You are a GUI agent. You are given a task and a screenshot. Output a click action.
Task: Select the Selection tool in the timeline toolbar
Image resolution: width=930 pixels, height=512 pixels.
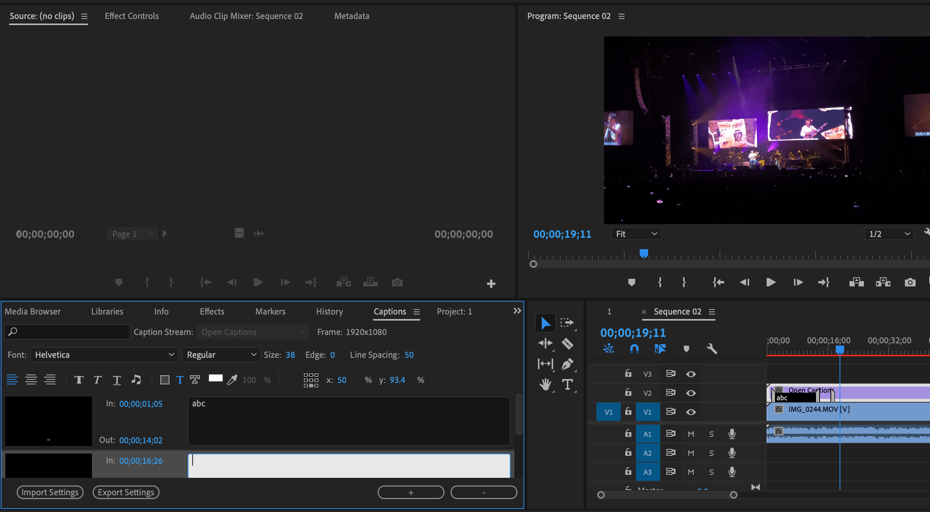(x=545, y=322)
